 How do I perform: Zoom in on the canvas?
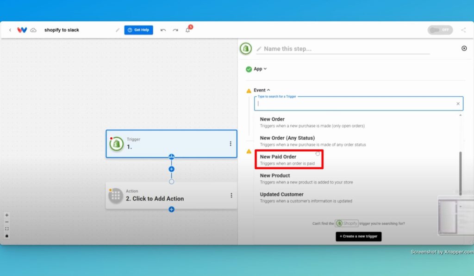6,215
